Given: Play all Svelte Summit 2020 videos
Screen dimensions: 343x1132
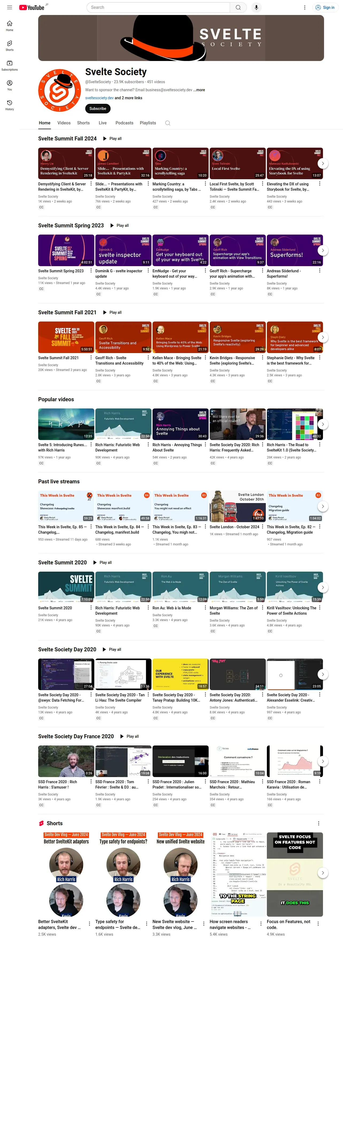Looking at the screenshot, I should click(x=103, y=563).
